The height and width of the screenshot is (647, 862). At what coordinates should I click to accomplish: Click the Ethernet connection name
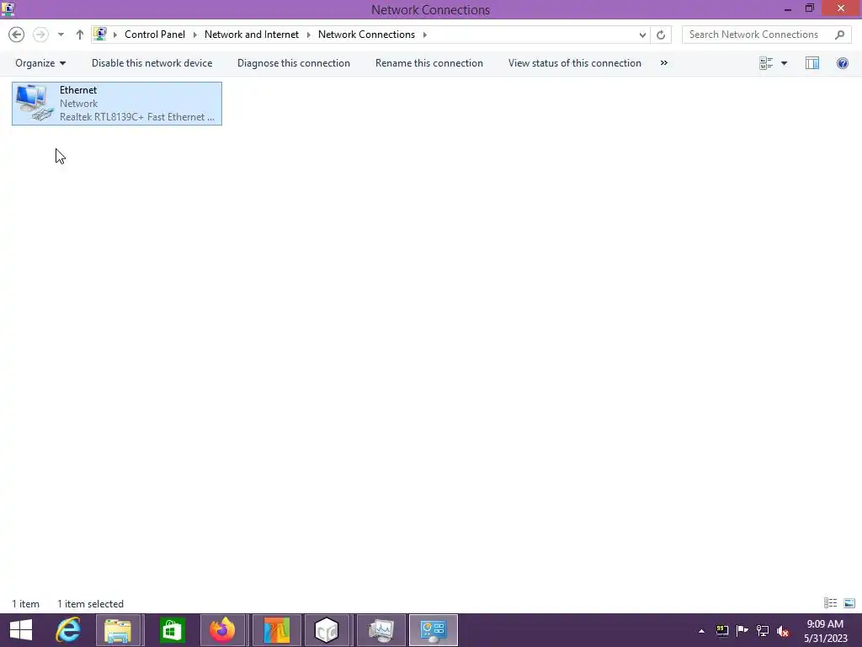coord(78,90)
